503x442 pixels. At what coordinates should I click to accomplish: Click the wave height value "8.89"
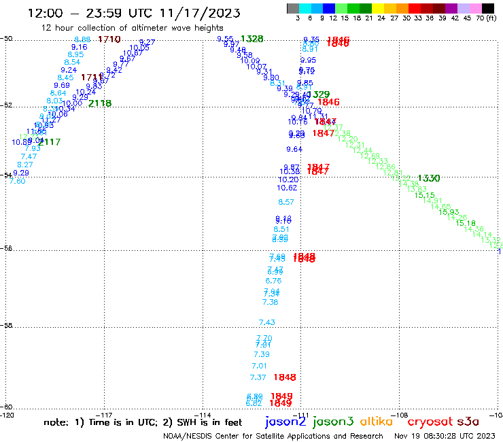tap(82, 39)
